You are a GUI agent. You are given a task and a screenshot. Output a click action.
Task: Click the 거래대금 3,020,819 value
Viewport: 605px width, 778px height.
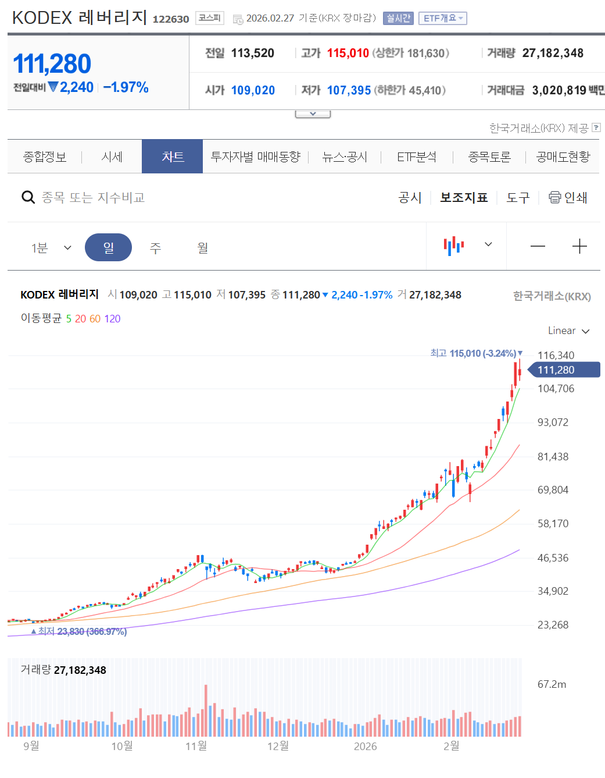559,90
